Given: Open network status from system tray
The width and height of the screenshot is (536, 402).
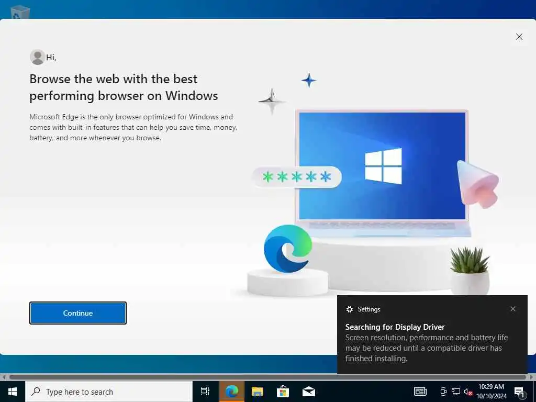Looking at the screenshot, I should (456, 392).
